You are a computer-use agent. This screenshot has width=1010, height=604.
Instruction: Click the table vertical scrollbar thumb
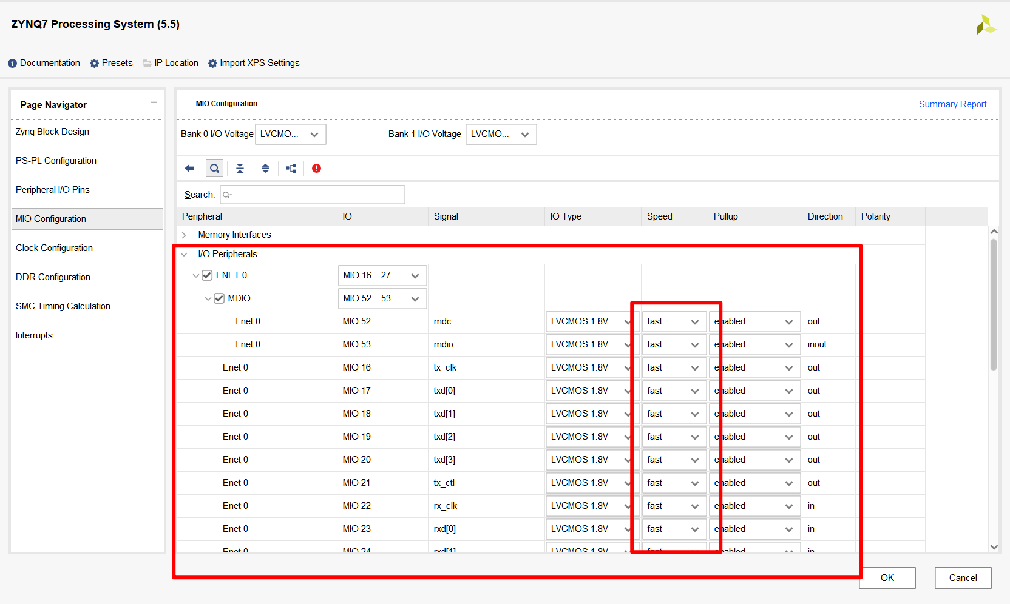[x=994, y=304]
